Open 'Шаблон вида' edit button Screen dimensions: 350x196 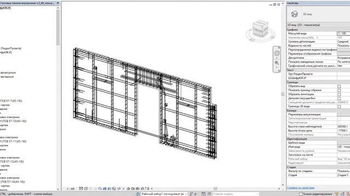click(x=343, y=143)
